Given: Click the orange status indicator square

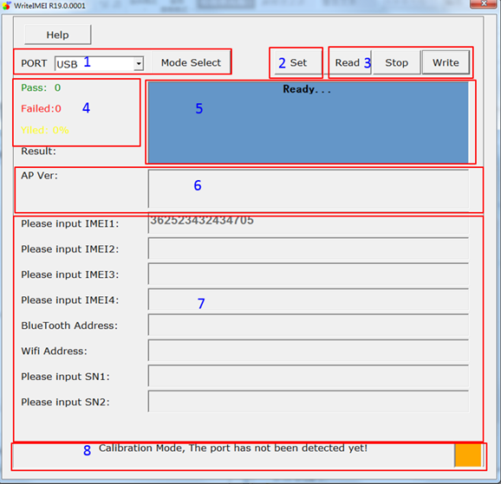Looking at the screenshot, I should pyautogui.click(x=468, y=455).
